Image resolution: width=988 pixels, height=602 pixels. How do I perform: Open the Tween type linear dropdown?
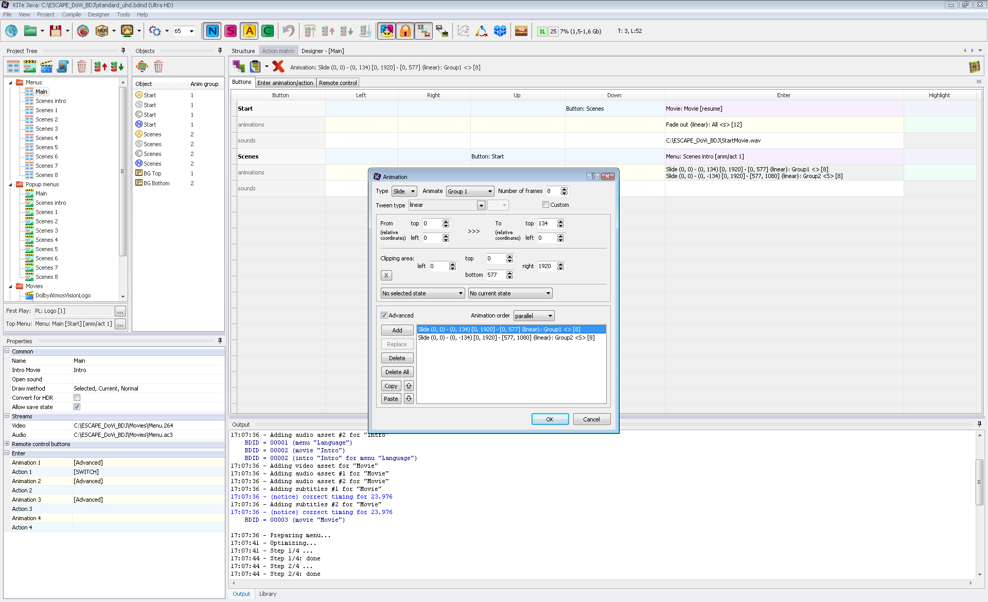tap(481, 205)
